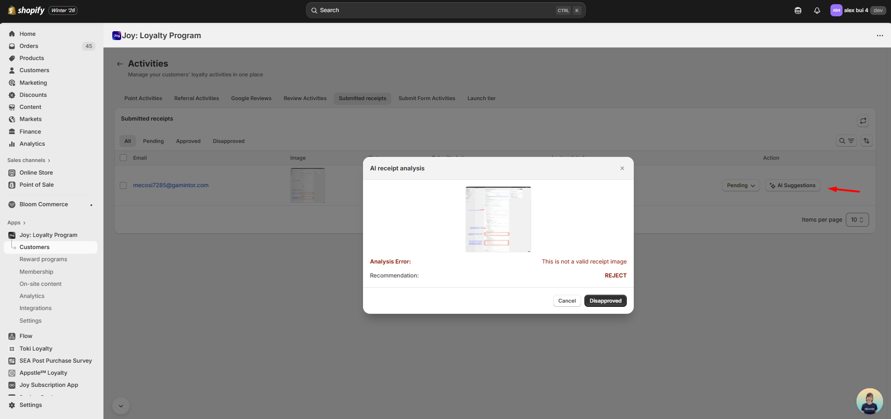The height and width of the screenshot is (419, 891).
Task: Open search and filter icon in receipts table
Action: (x=846, y=141)
